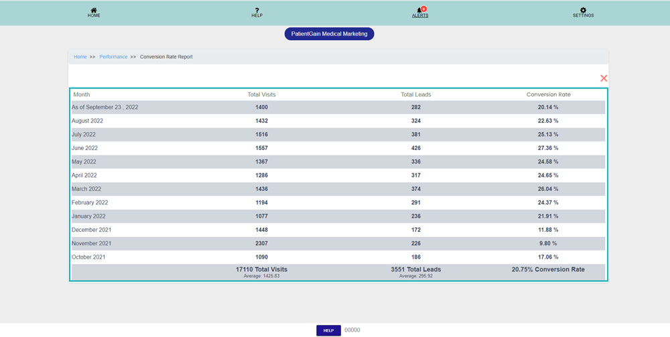Click the Month column header

82,94
